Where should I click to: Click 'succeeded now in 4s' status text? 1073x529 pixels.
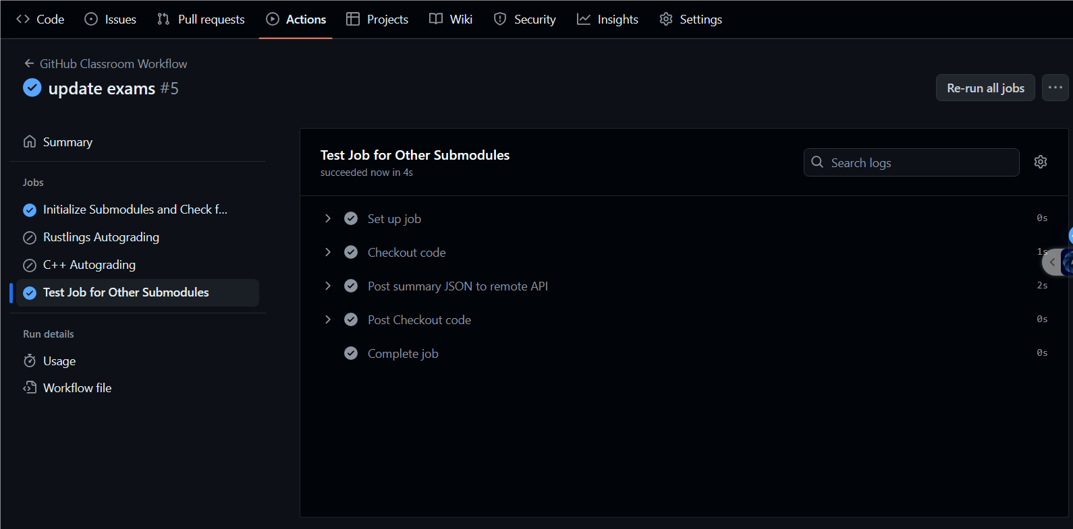(x=366, y=173)
